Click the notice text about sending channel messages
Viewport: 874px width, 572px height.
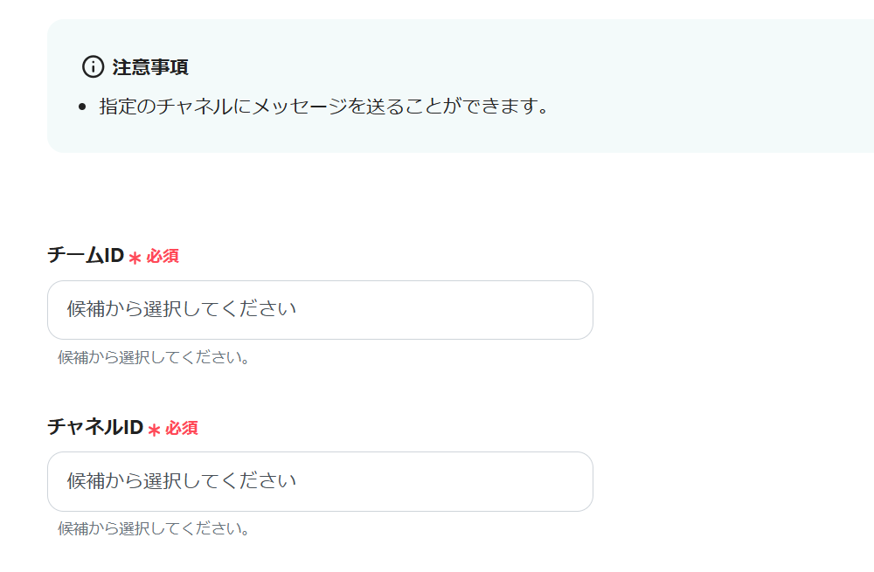pyautogui.click(x=323, y=108)
